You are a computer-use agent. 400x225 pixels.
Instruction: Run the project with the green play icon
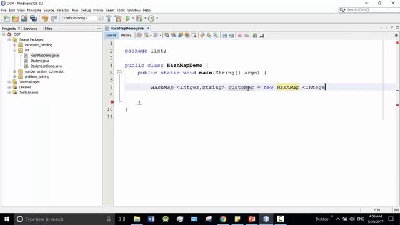tap(127, 18)
